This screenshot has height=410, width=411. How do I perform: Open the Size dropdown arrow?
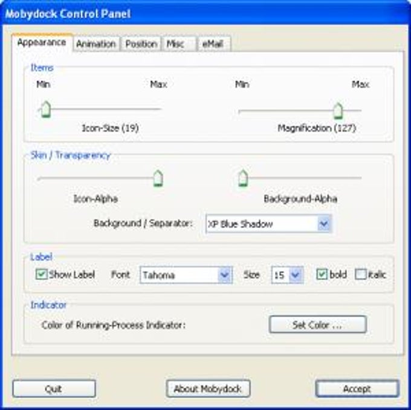pyautogui.click(x=296, y=275)
